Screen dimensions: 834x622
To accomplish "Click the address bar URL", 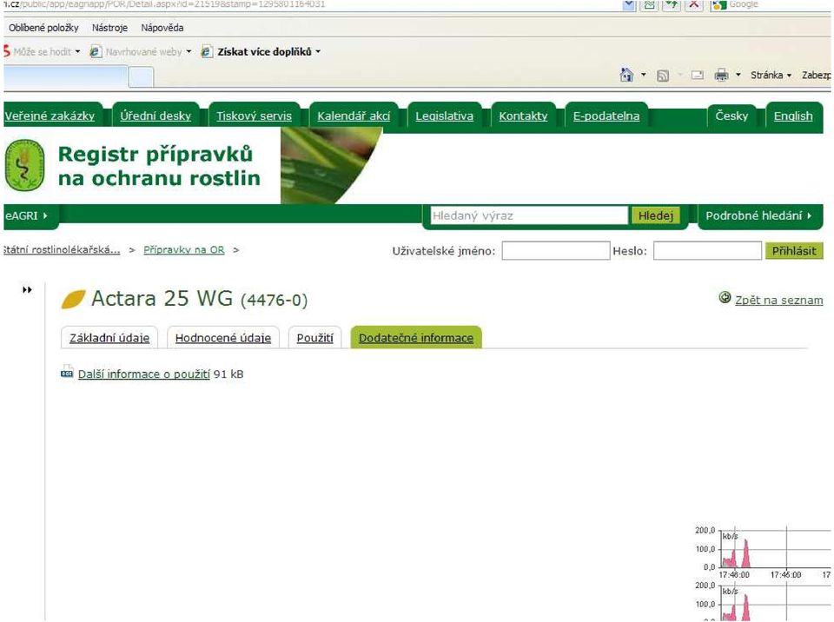I will pyautogui.click(x=165, y=4).
